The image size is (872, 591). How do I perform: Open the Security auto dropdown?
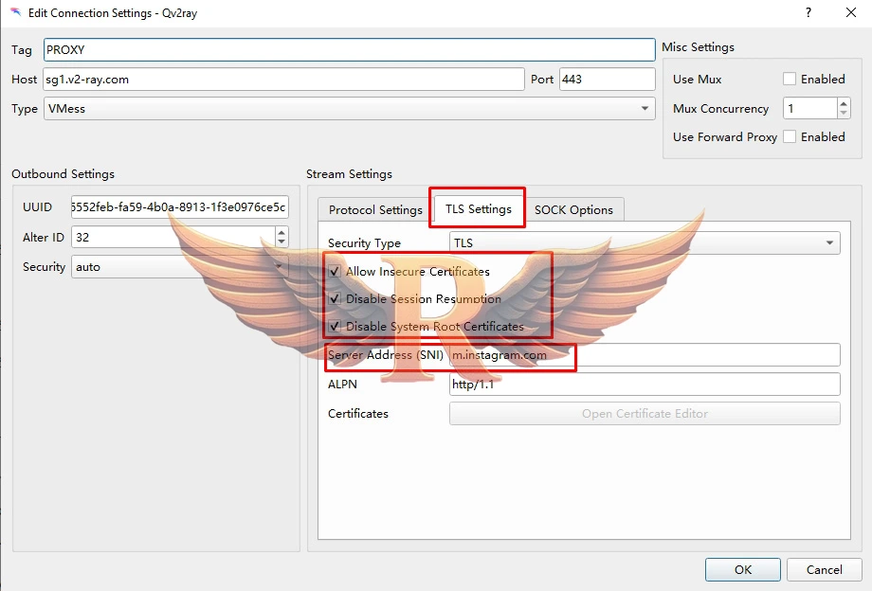(178, 267)
